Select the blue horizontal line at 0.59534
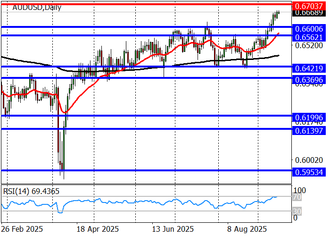 point(147,170)
